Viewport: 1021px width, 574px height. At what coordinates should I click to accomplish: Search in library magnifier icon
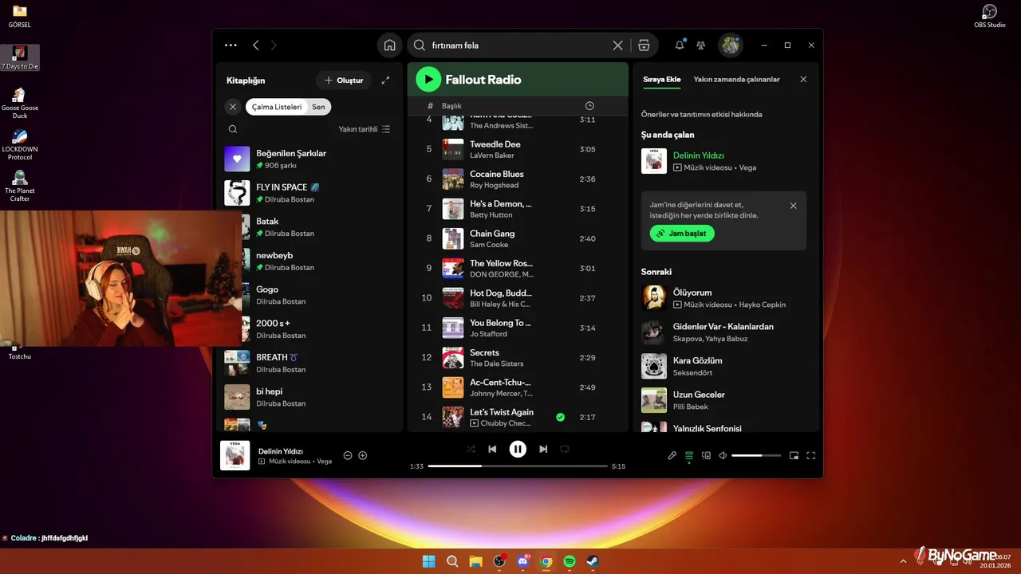(233, 129)
